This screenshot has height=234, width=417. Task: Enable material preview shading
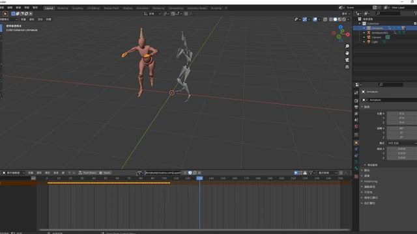point(339,19)
